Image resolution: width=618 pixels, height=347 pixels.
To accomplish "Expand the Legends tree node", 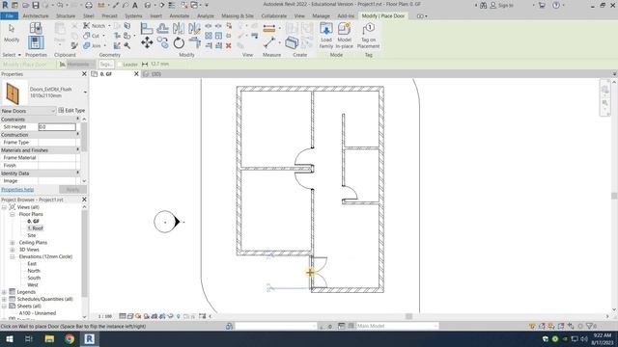I will (4, 292).
